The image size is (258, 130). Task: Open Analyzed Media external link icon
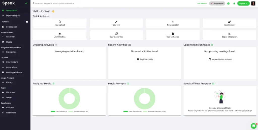[x=53, y=84]
